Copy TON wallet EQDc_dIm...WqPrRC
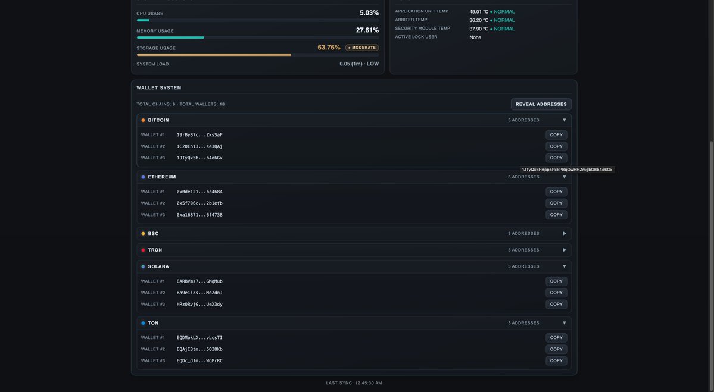714x392 pixels. [556, 360]
